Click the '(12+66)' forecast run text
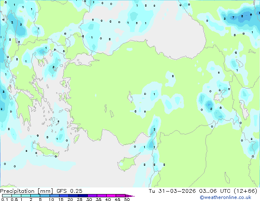The height and width of the screenshot is (201, 260). pyautogui.click(x=245, y=191)
